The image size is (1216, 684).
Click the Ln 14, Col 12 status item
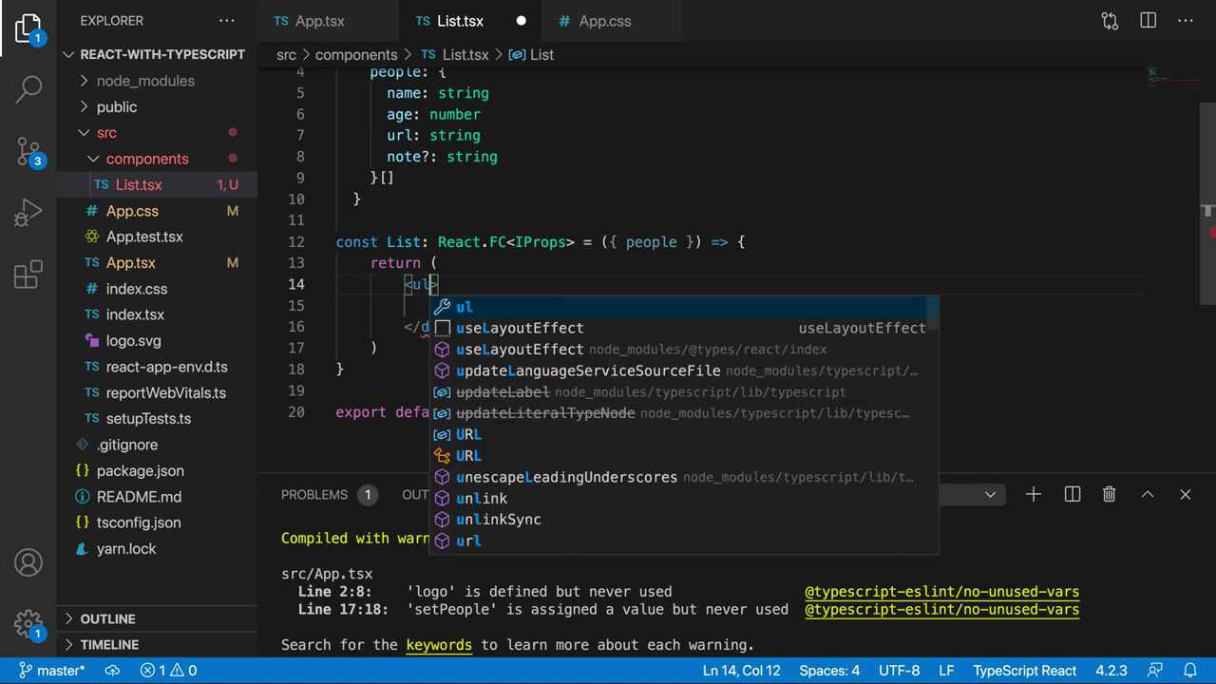741,671
